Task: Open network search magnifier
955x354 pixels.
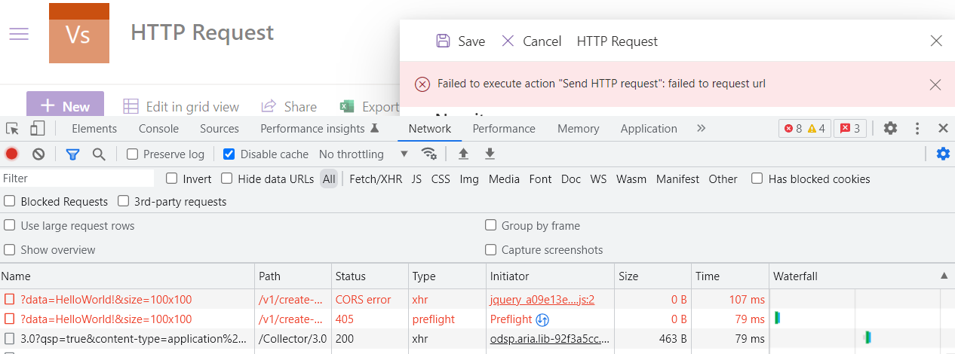Action: click(x=99, y=154)
